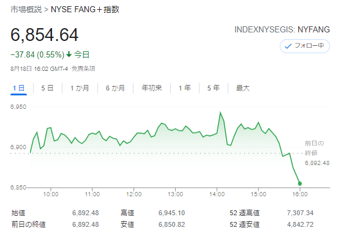
Task: Click the 前日の終値 label in stats table
Action: point(29,224)
